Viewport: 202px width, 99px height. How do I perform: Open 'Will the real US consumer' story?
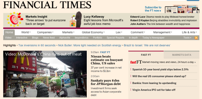pos(159,76)
